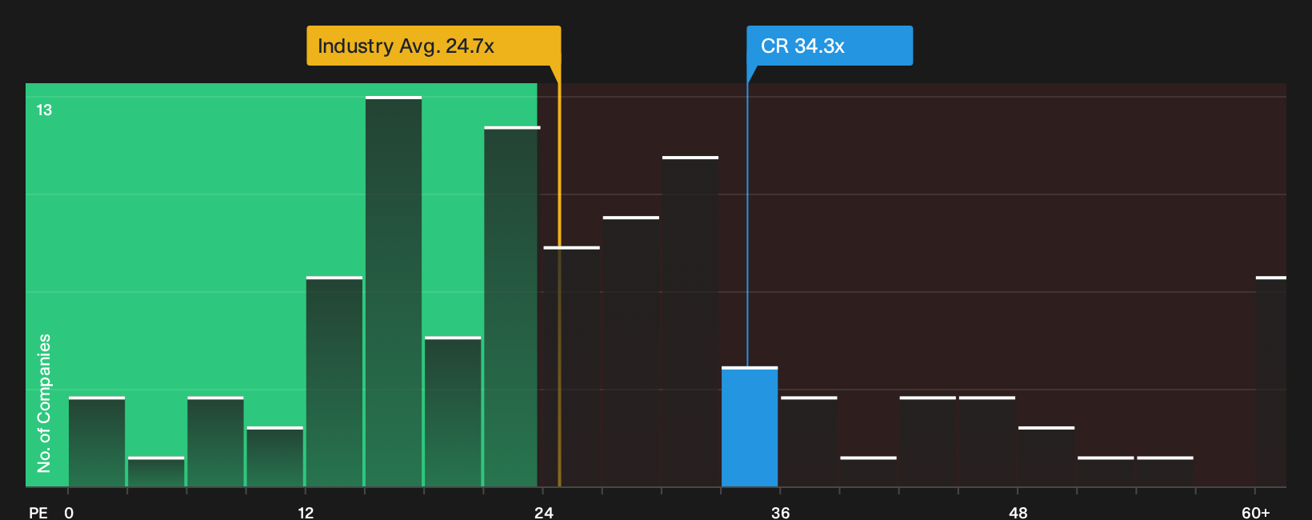Click the bar for PE 39 to 42
Viewport: 1312px width, 520px height.
point(868,472)
